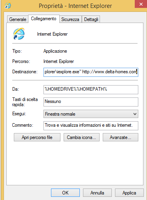Open the Dettagli tab
This screenshot has width=147, height=200.
pos(91,19)
